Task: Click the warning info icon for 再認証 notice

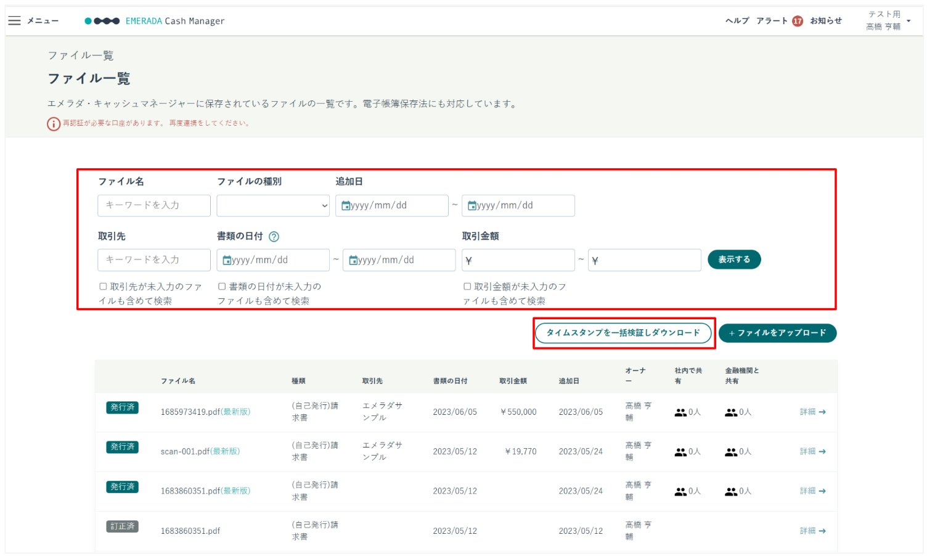Action: point(54,124)
